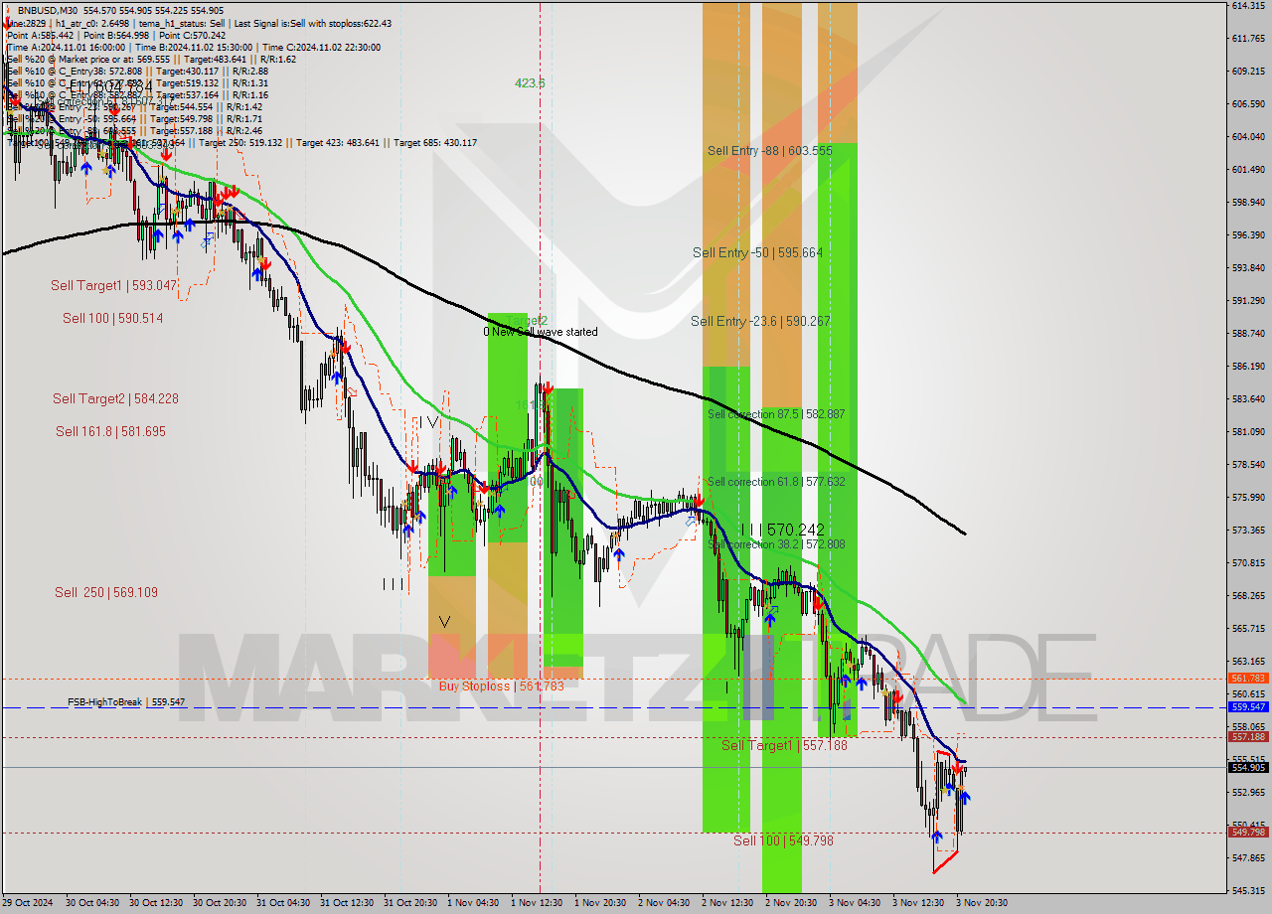This screenshot has width=1272, height=914.
Task: Click 'Sell Entry -50 | 595.664' label
Action: (758, 252)
